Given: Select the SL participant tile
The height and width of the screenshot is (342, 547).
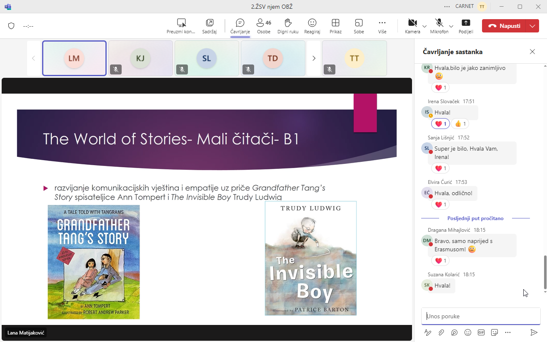Looking at the screenshot, I should (207, 58).
